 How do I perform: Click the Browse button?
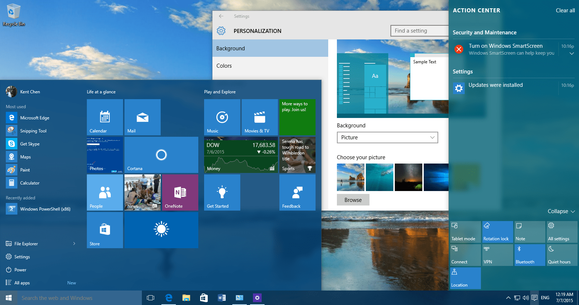(353, 200)
